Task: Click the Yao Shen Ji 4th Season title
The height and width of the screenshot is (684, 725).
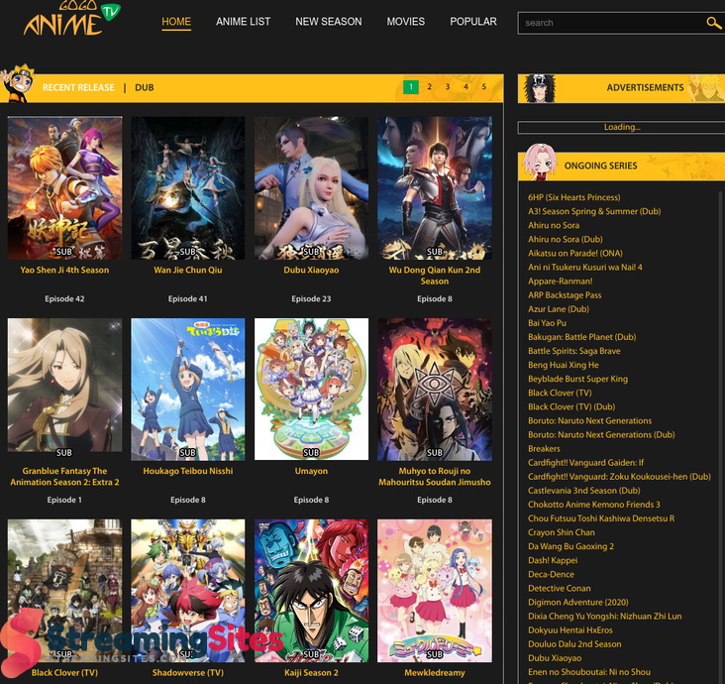Action: [64, 271]
